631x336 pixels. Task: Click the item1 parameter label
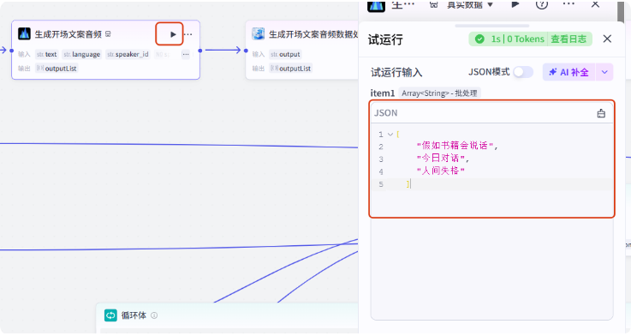tap(383, 93)
